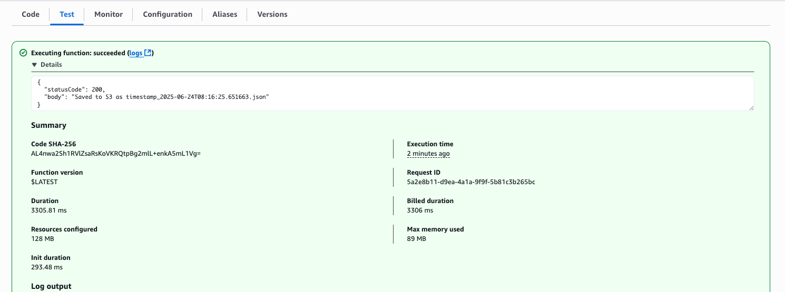Click the external link icon beside logs
785x292 pixels.
coord(148,53)
